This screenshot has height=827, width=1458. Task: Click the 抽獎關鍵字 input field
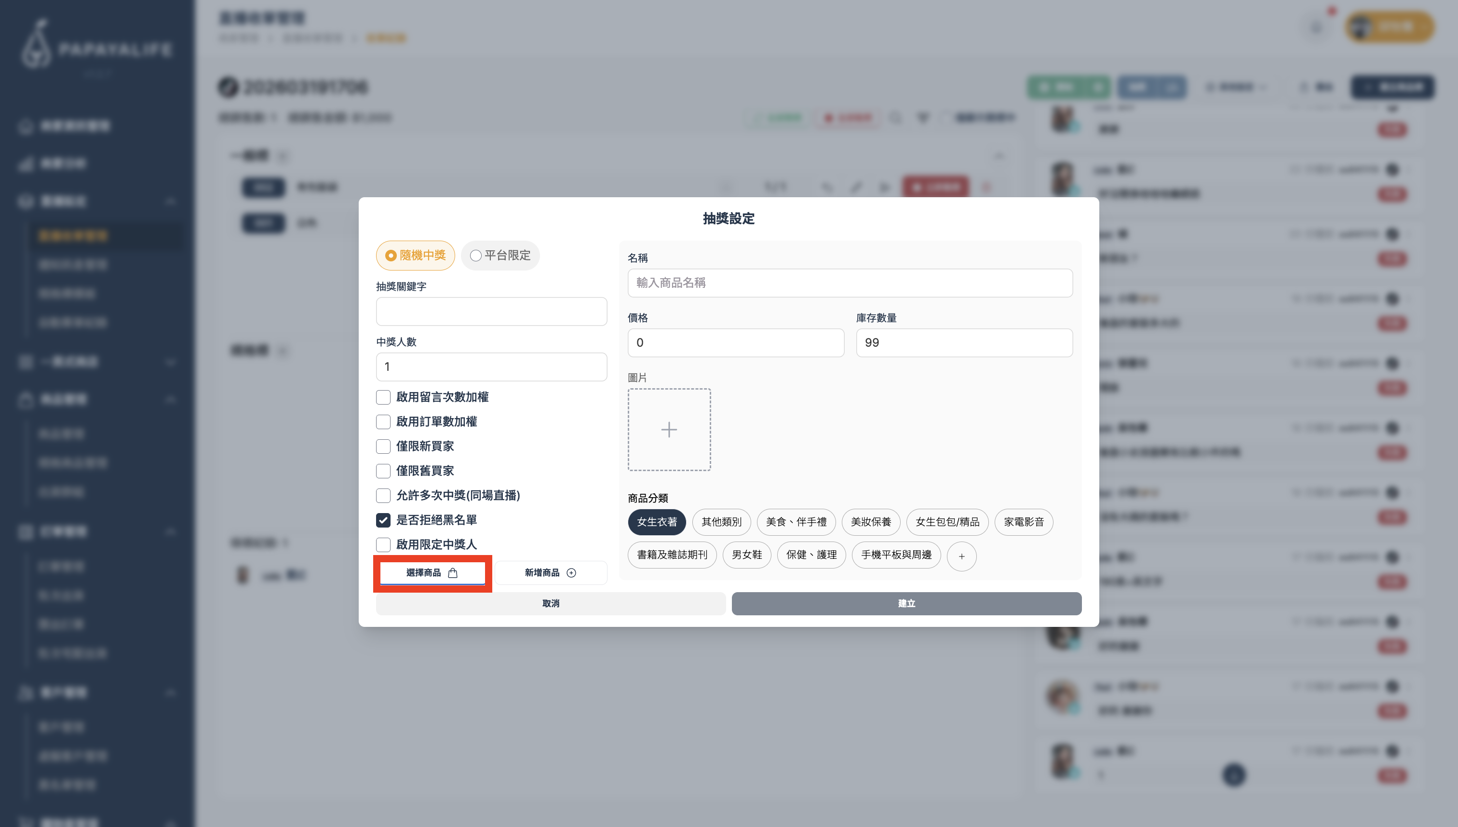coord(491,311)
